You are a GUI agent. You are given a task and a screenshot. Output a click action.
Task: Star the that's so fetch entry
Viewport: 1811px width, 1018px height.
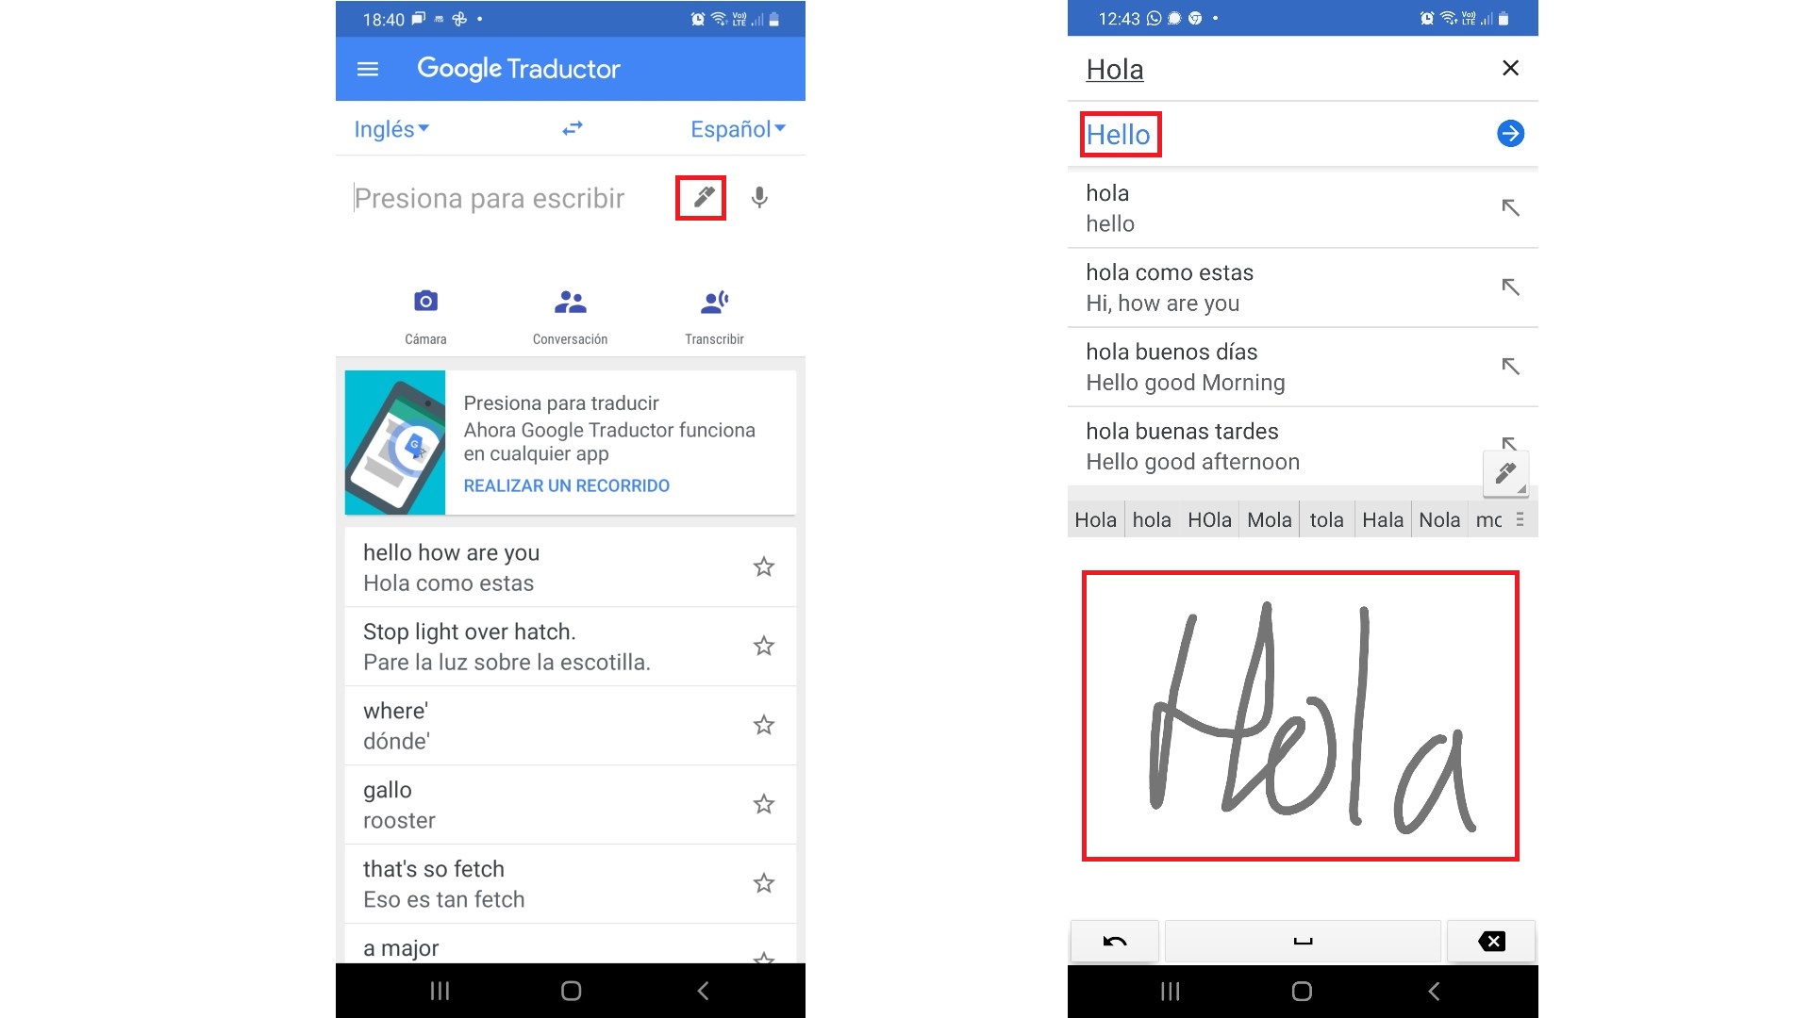(x=762, y=883)
